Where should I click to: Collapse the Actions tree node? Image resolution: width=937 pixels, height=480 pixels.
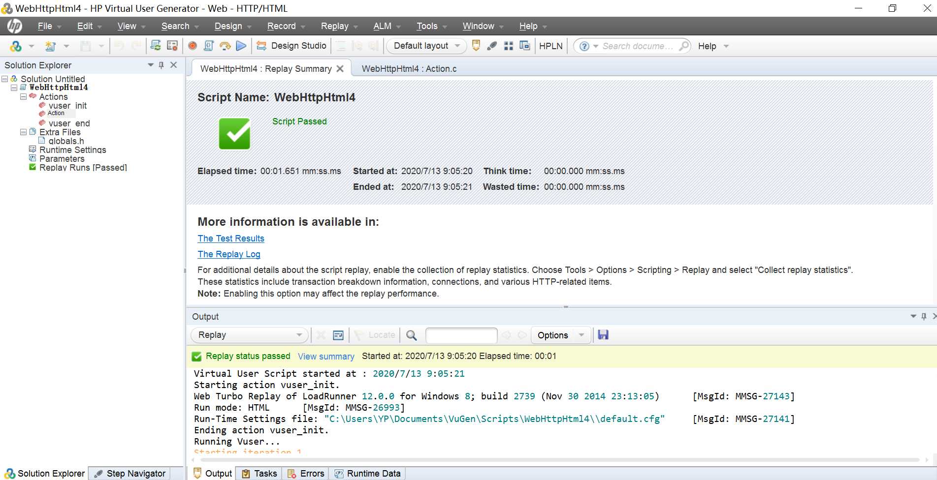tap(23, 96)
